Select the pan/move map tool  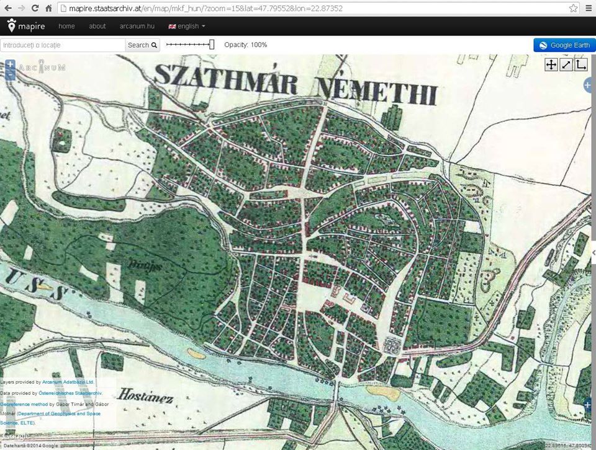[x=551, y=65]
